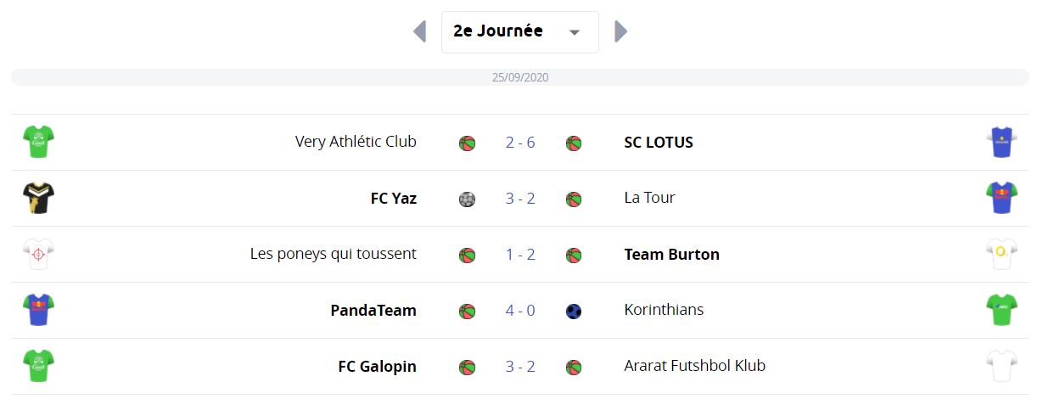Viewport: 1049px width, 410px height.
Task: Click FC Yaz black jersey icon
Action: 38,198
